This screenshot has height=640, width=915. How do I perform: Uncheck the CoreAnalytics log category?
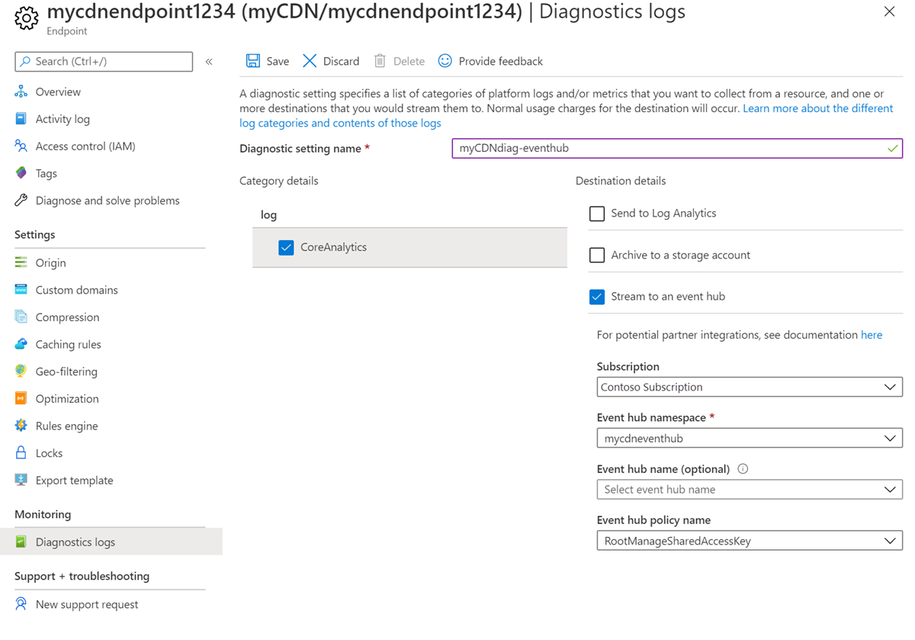pyautogui.click(x=286, y=248)
